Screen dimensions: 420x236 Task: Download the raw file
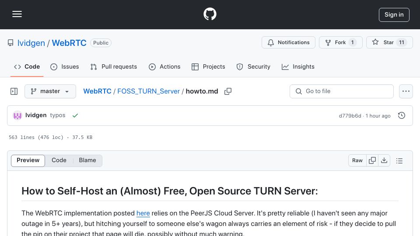tap(384, 160)
